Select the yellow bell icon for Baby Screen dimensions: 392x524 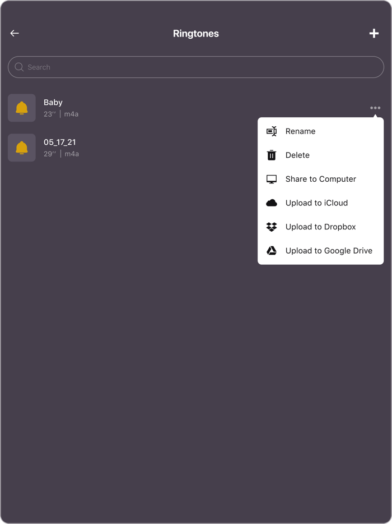[22, 108]
